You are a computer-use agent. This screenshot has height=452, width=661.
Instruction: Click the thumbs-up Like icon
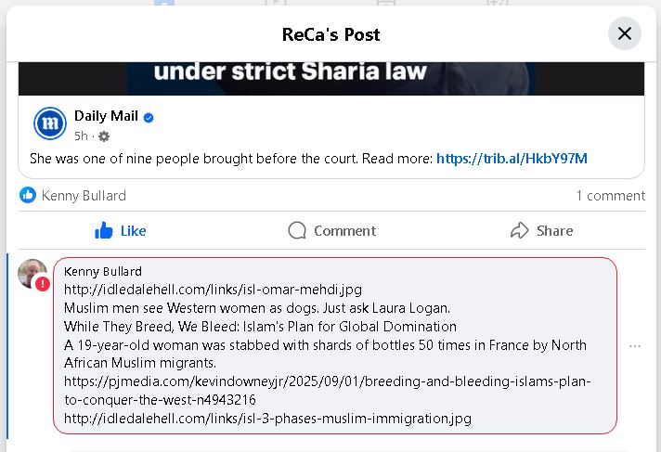[x=104, y=230]
